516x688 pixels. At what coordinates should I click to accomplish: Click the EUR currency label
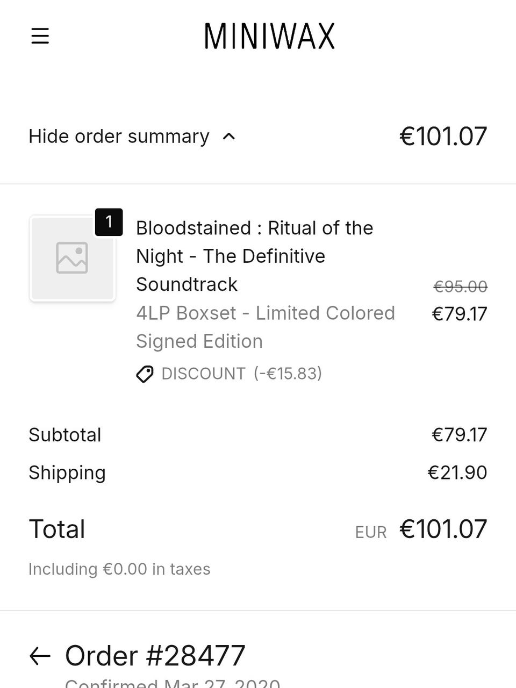pyautogui.click(x=371, y=532)
